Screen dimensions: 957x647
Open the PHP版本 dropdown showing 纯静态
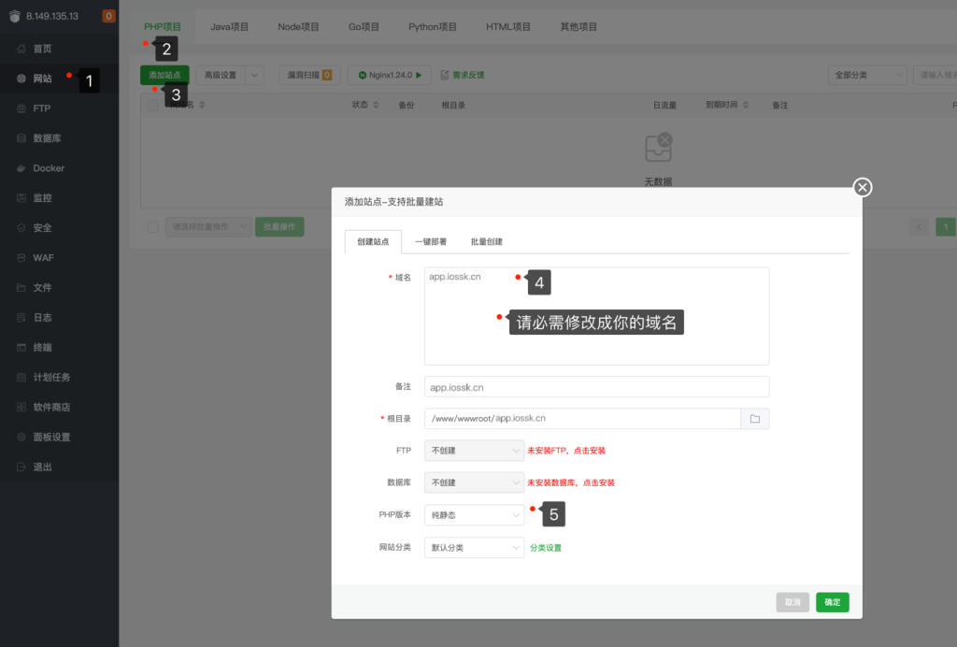[474, 513]
